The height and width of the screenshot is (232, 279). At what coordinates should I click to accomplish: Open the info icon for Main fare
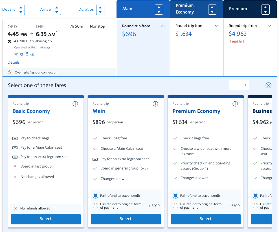tap(155, 104)
